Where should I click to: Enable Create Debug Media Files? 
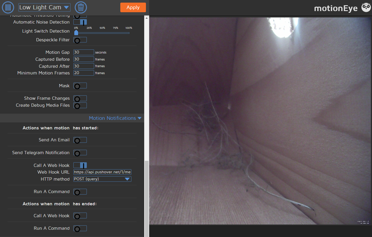pyautogui.click(x=80, y=105)
